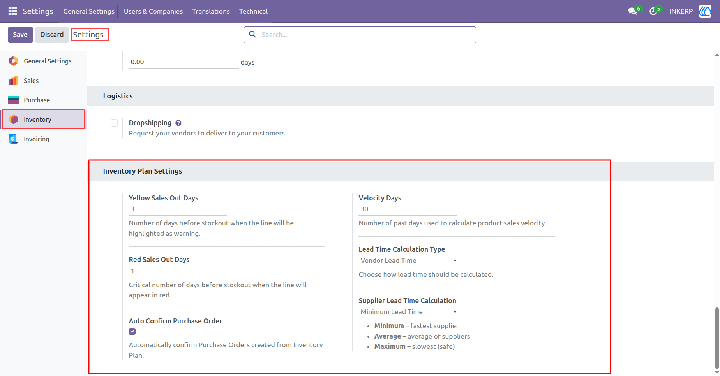Select Sales in the settings sidebar
Screen dimensions: 720x376
pyautogui.click(x=43, y=81)
